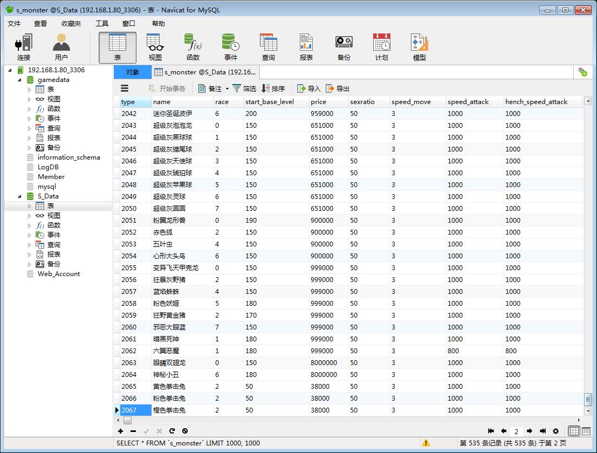Open the 收藏夹 menu
This screenshot has height=453, width=597.
[x=71, y=24]
